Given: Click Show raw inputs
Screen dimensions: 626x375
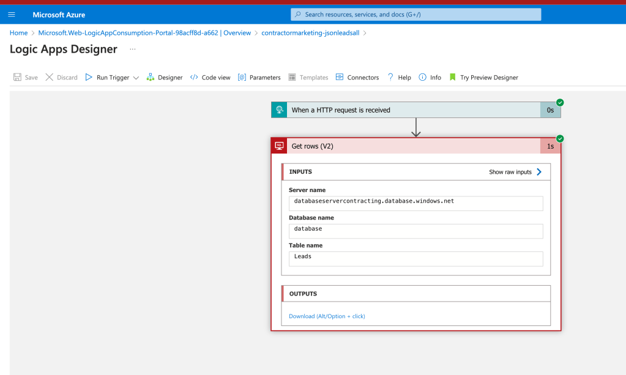Looking at the screenshot, I should (x=510, y=172).
